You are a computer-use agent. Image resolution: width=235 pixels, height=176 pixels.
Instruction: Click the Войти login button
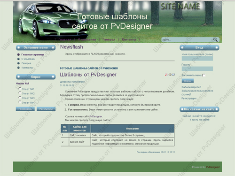click(188, 81)
